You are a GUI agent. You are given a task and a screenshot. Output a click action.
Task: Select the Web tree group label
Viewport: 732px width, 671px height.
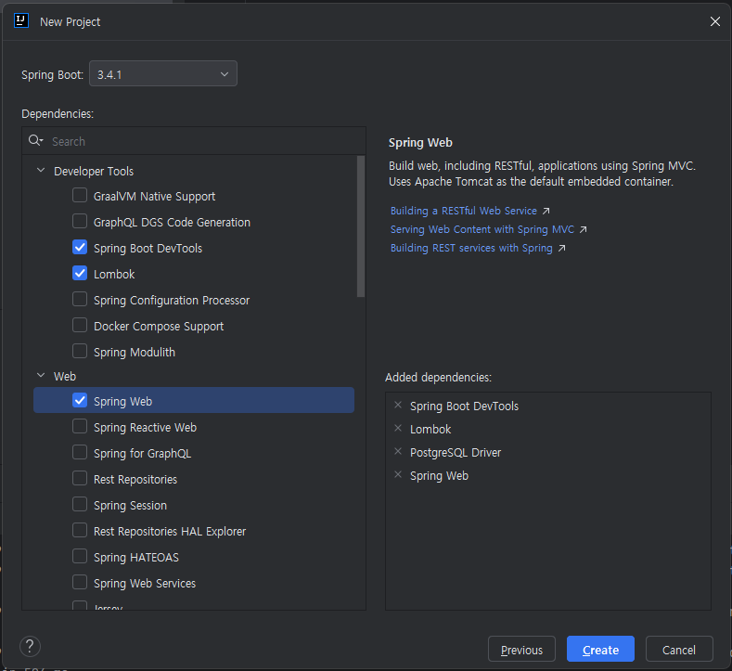pos(64,377)
